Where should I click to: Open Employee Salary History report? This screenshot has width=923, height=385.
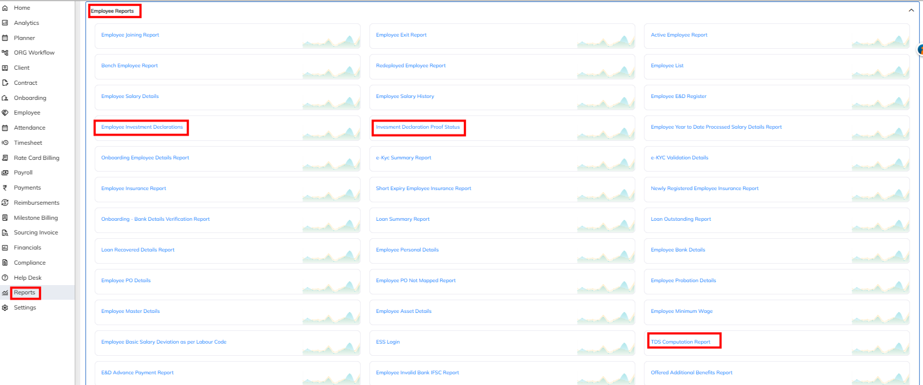point(405,96)
